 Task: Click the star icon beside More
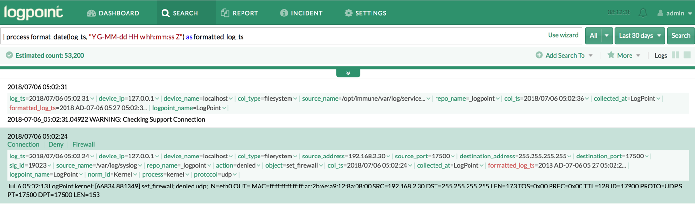[x=611, y=55]
